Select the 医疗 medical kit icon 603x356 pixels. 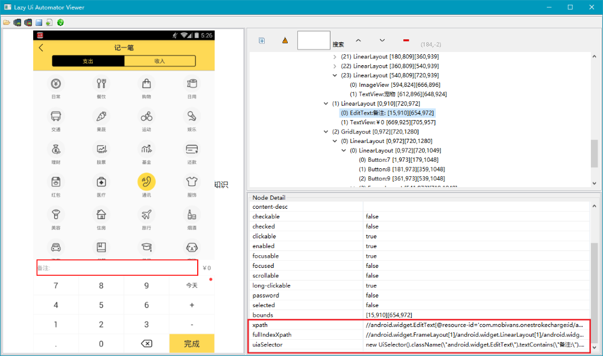click(101, 182)
